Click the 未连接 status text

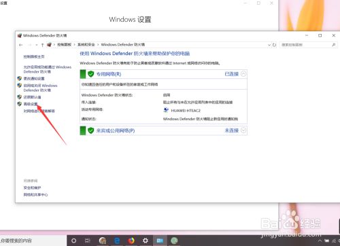[x=231, y=130]
